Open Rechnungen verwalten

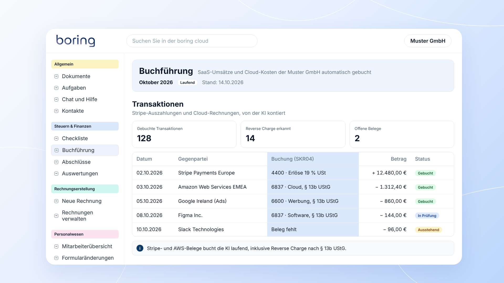(x=85, y=216)
